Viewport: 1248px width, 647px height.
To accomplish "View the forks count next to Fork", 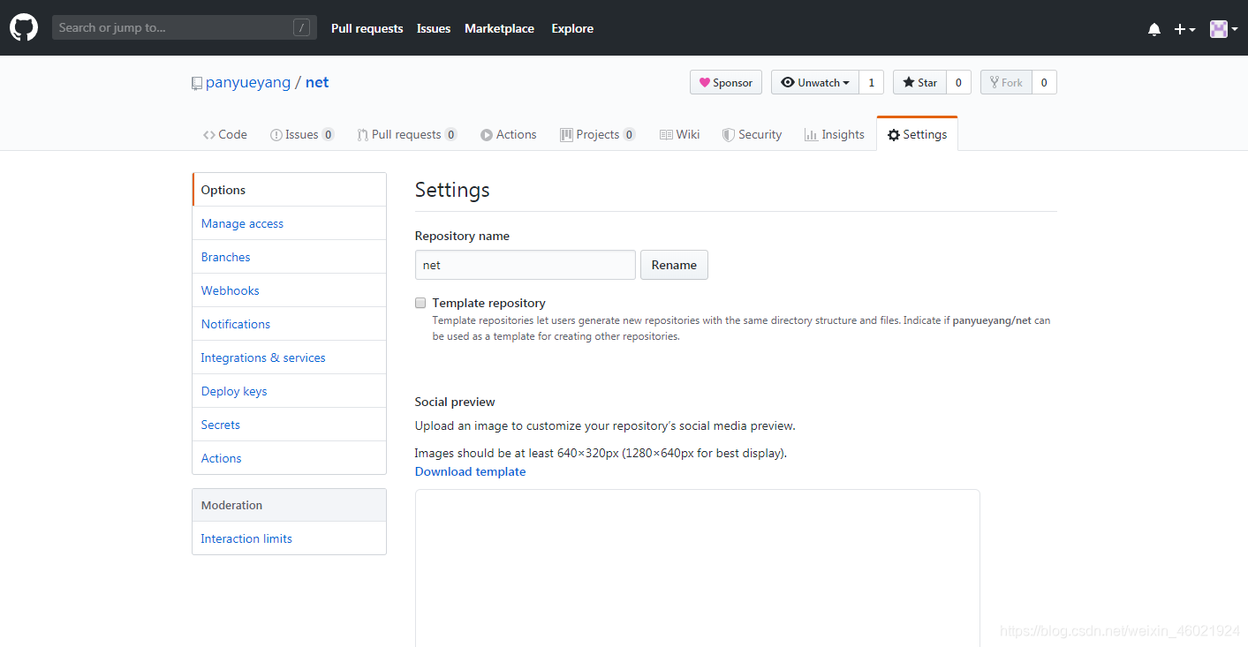I will point(1044,82).
